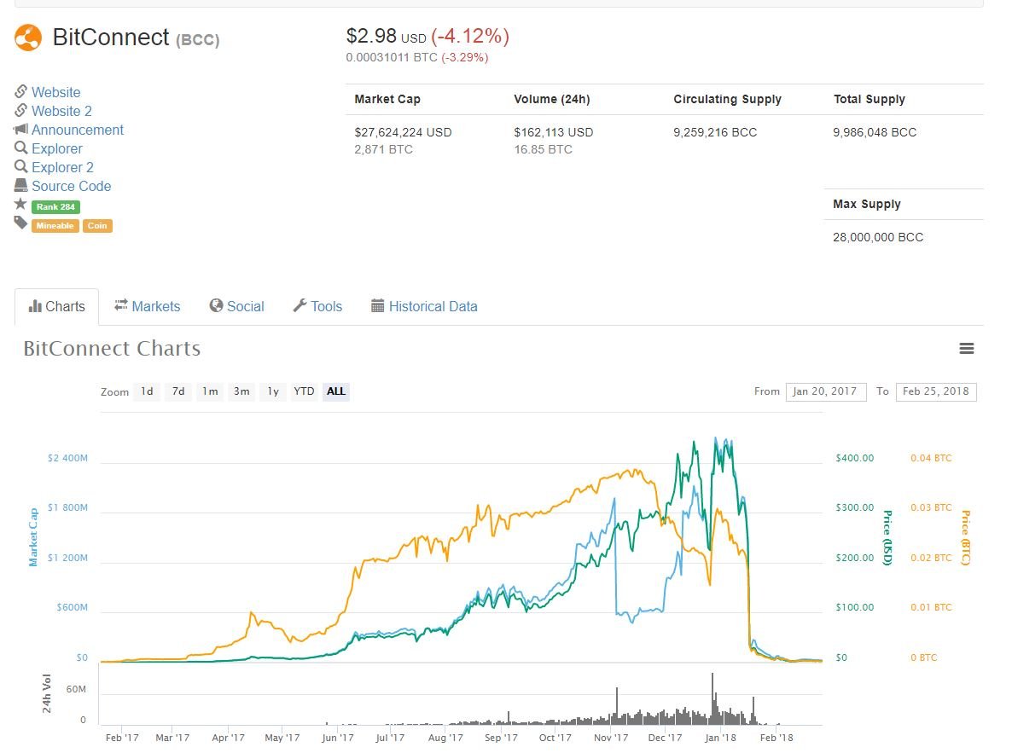
Task: Click the link icon beside Website 2
Action: (20, 110)
